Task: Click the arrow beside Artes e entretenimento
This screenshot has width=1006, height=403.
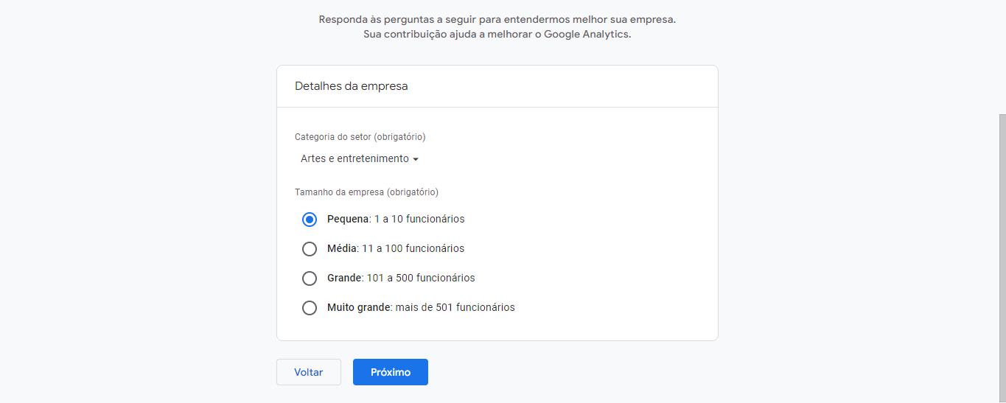Action: [x=416, y=159]
